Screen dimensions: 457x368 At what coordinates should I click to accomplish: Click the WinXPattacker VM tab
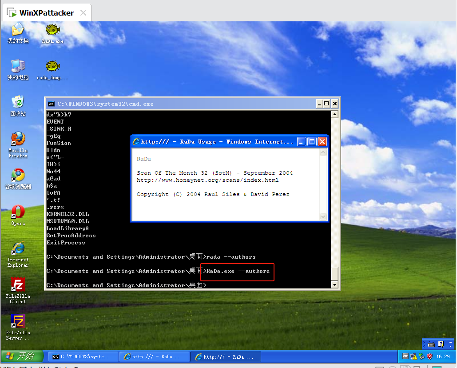[x=47, y=13]
